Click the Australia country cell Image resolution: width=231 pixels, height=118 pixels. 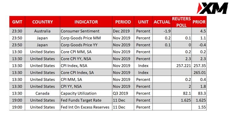pos(42,31)
